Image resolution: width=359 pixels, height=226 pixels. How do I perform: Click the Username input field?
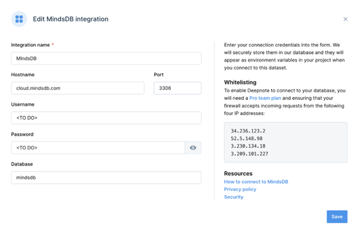[106, 118]
